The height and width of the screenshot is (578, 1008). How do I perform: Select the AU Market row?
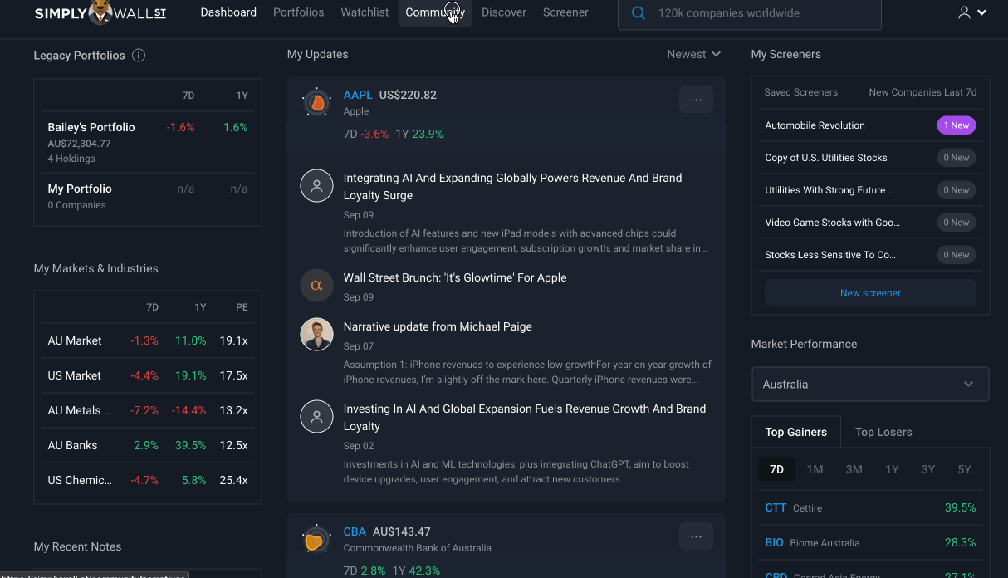(148, 340)
